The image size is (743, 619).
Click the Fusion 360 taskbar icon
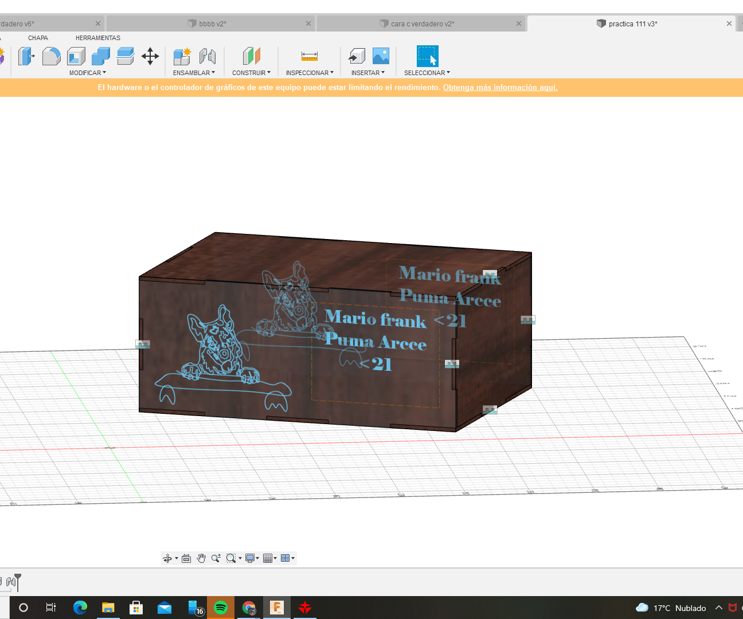pos(277,608)
